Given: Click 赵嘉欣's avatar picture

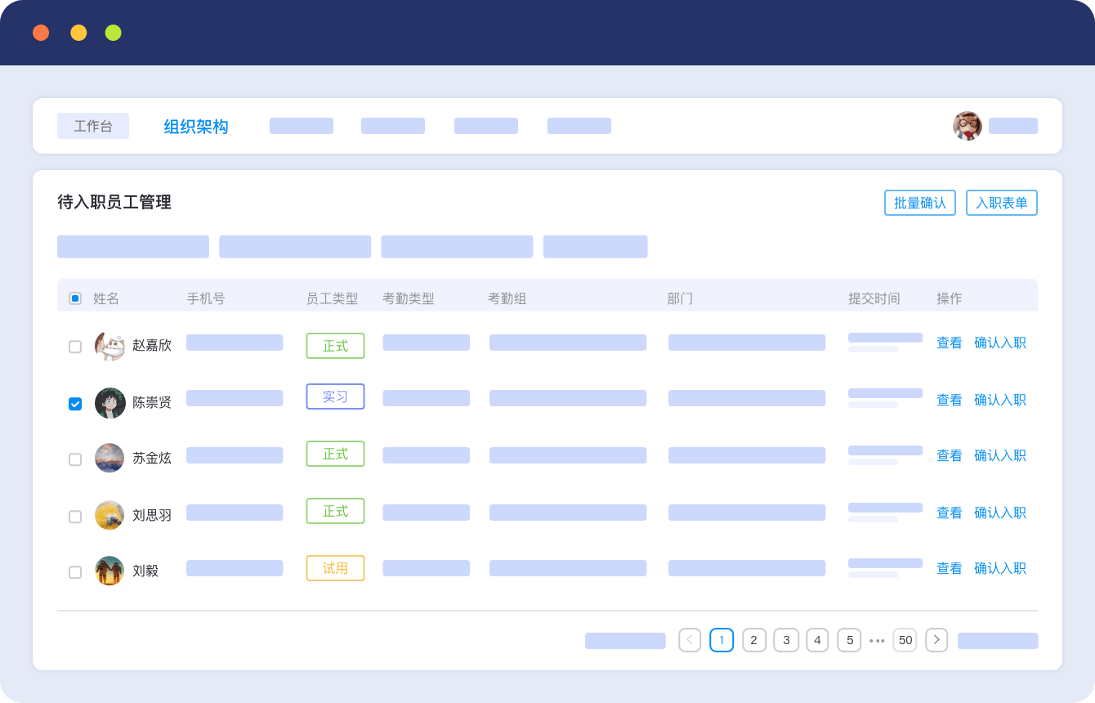Looking at the screenshot, I should pos(109,346).
